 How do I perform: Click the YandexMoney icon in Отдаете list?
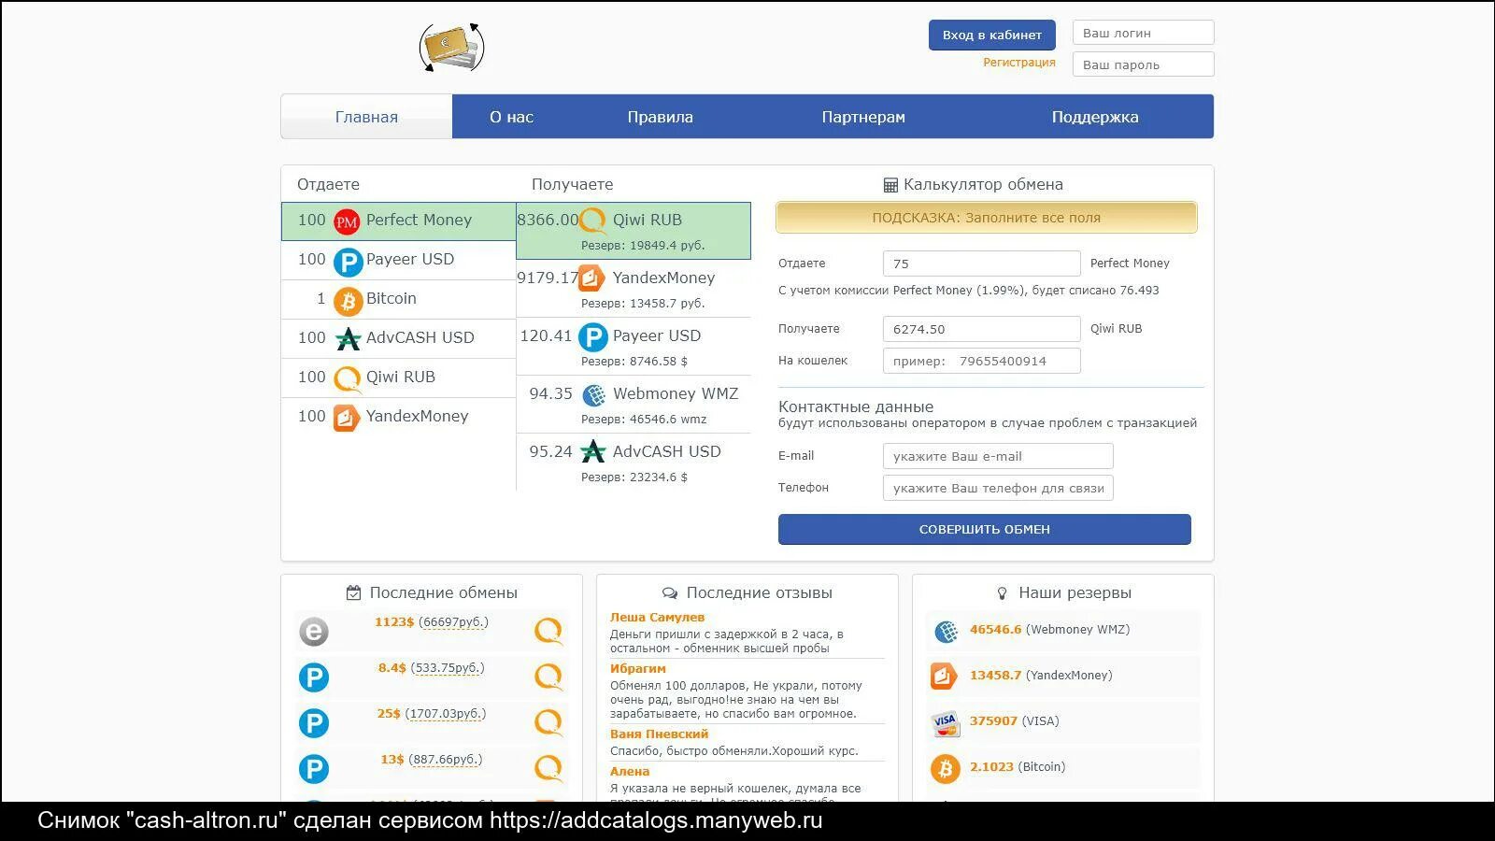[347, 418]
